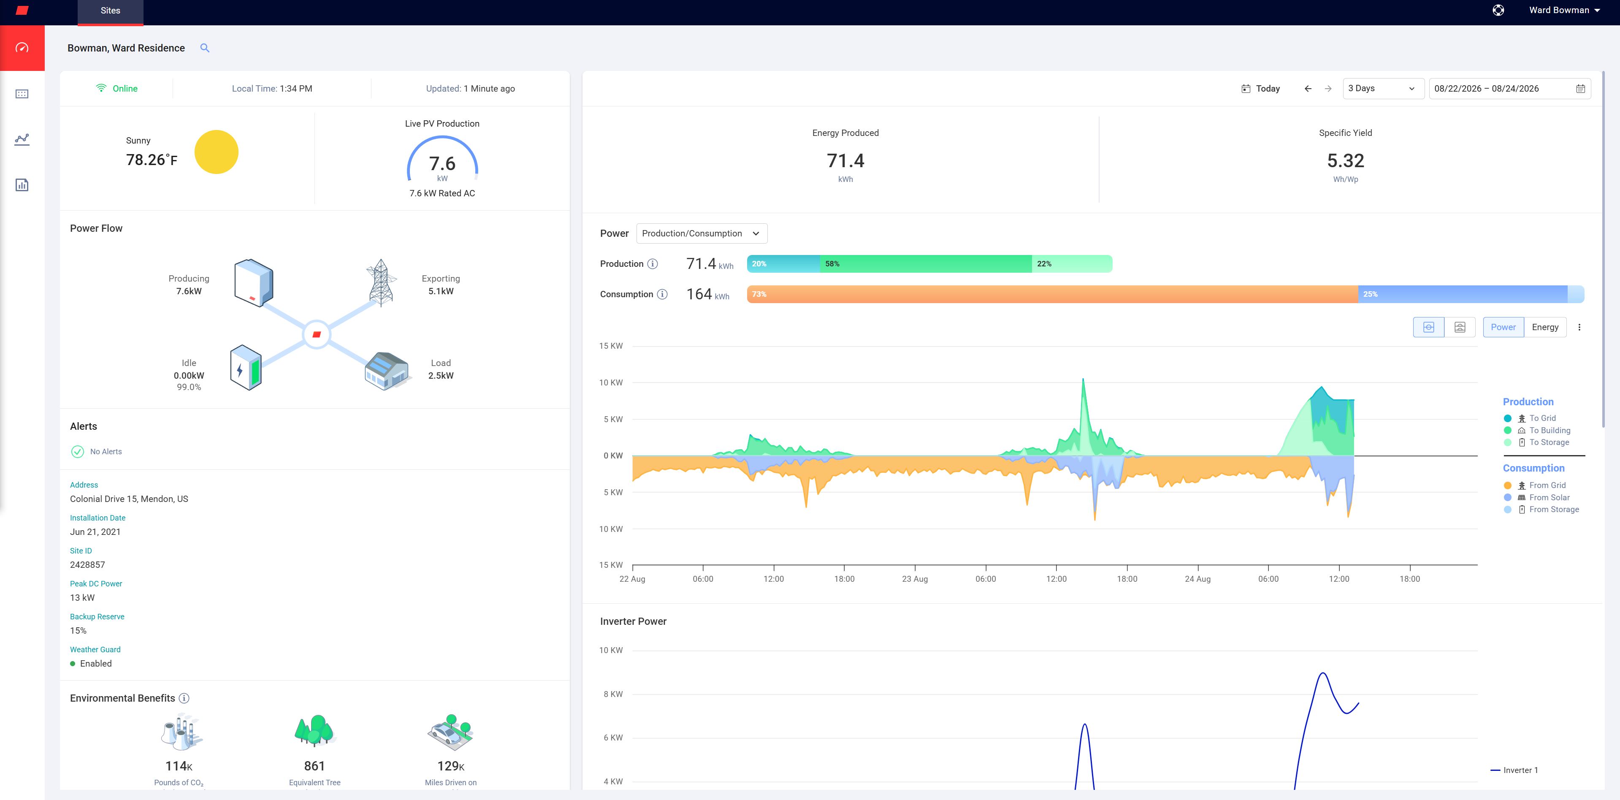Open the bar reports sidebar icon
1620x800 pixels.
tap(22, 185)
